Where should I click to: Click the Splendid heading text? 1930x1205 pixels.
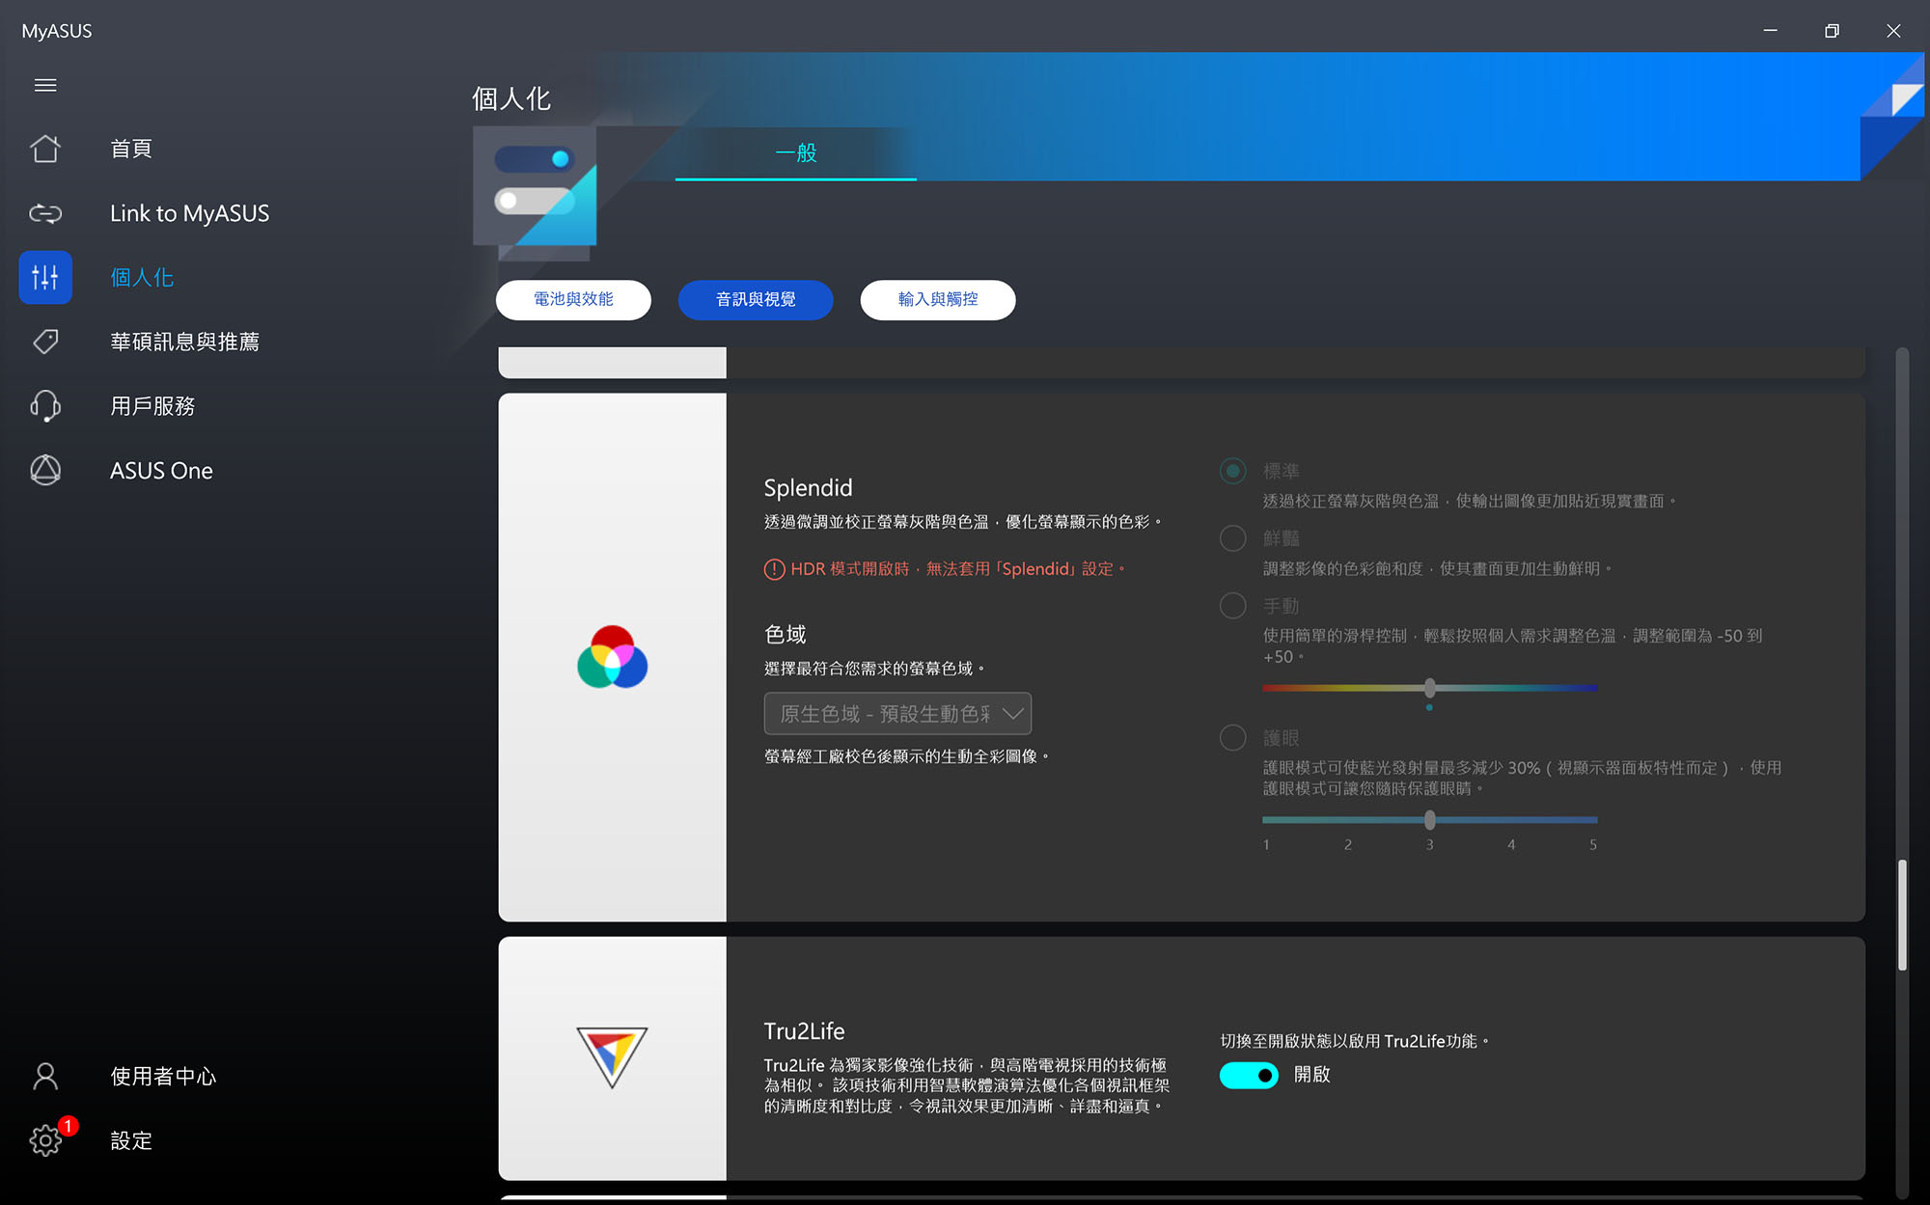[809, 488]
